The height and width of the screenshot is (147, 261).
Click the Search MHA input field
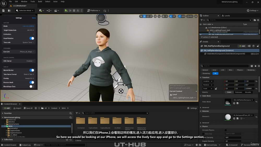(115, 113)
